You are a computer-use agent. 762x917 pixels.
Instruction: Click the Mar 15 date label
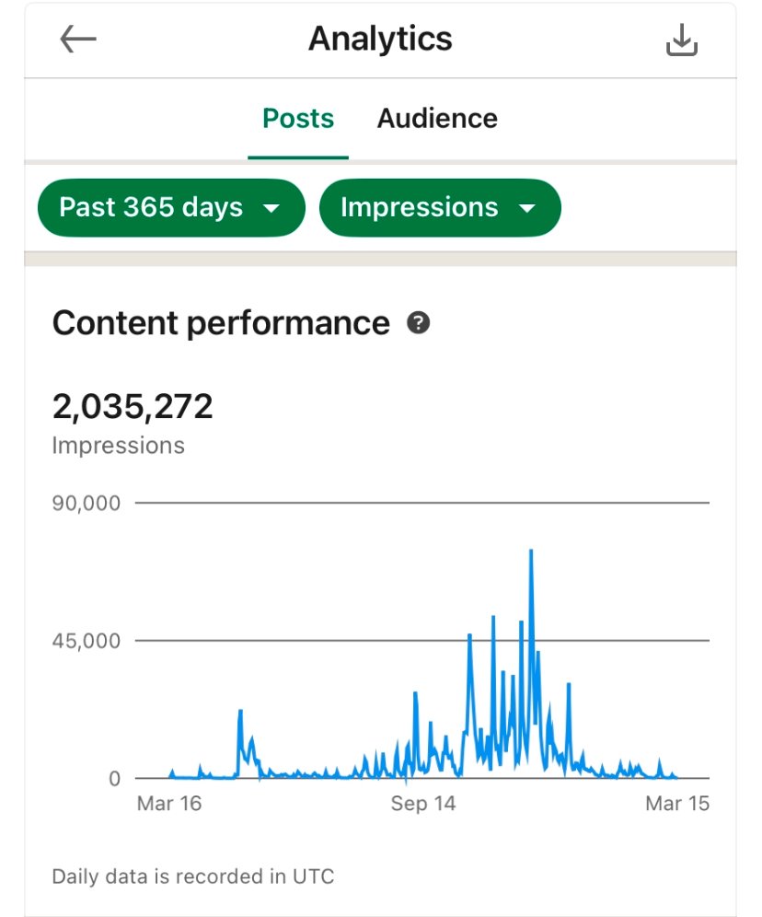click(677, 804)
